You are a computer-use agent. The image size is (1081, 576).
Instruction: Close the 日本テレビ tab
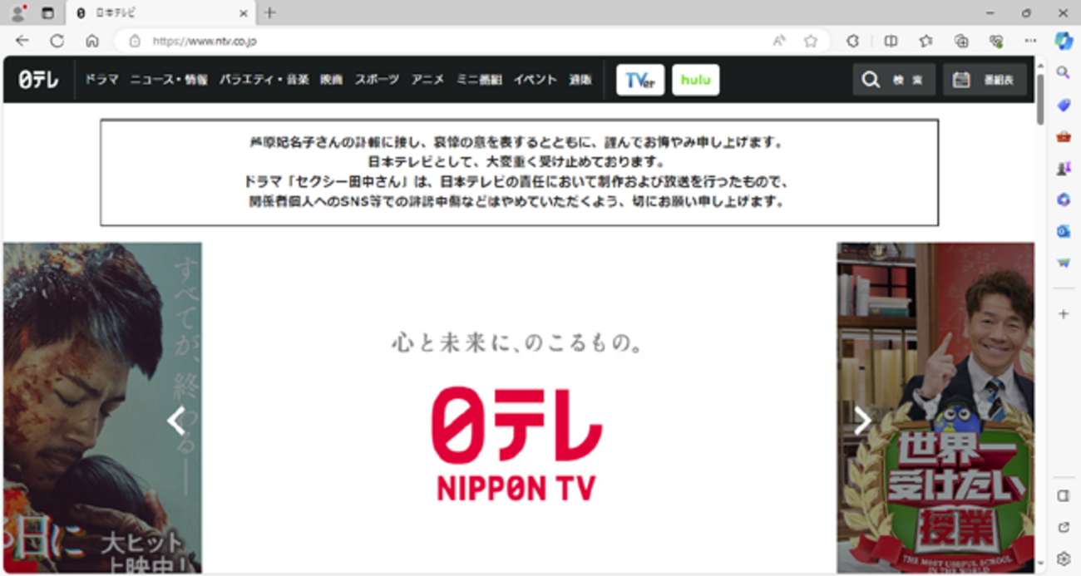tap(244, 13)
